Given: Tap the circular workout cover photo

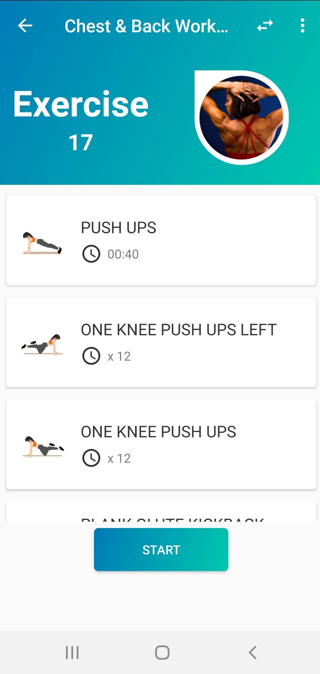Looking at the screenshot, I should [x=241, y=117].
